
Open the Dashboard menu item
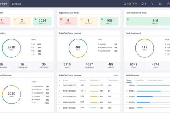point(17,4)
